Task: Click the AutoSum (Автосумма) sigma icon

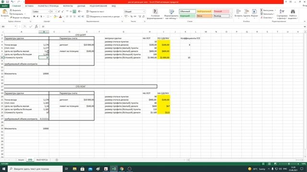Action: click(261, 10)
